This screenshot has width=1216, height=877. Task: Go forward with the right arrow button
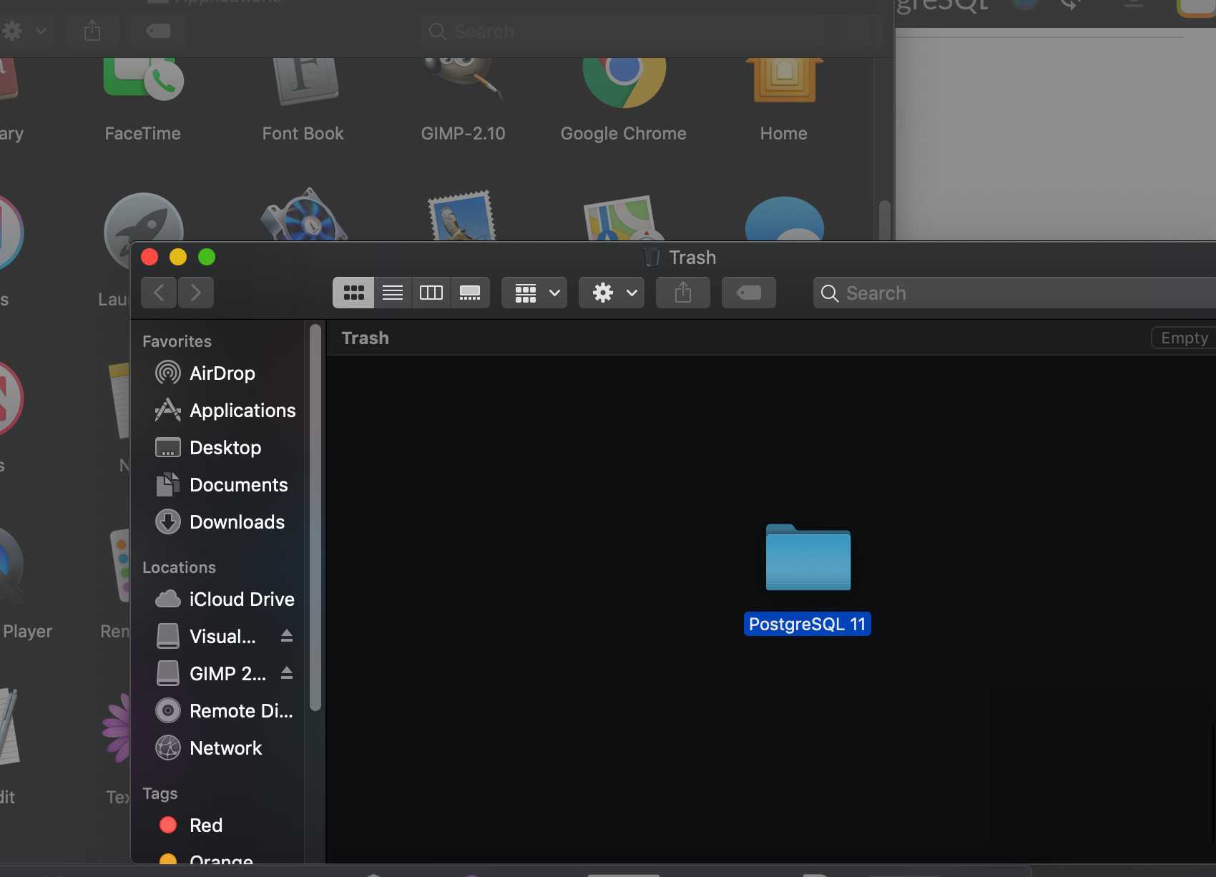pos(196,293)
